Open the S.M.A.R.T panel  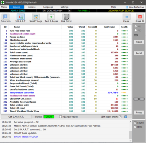tap(20, 18)
